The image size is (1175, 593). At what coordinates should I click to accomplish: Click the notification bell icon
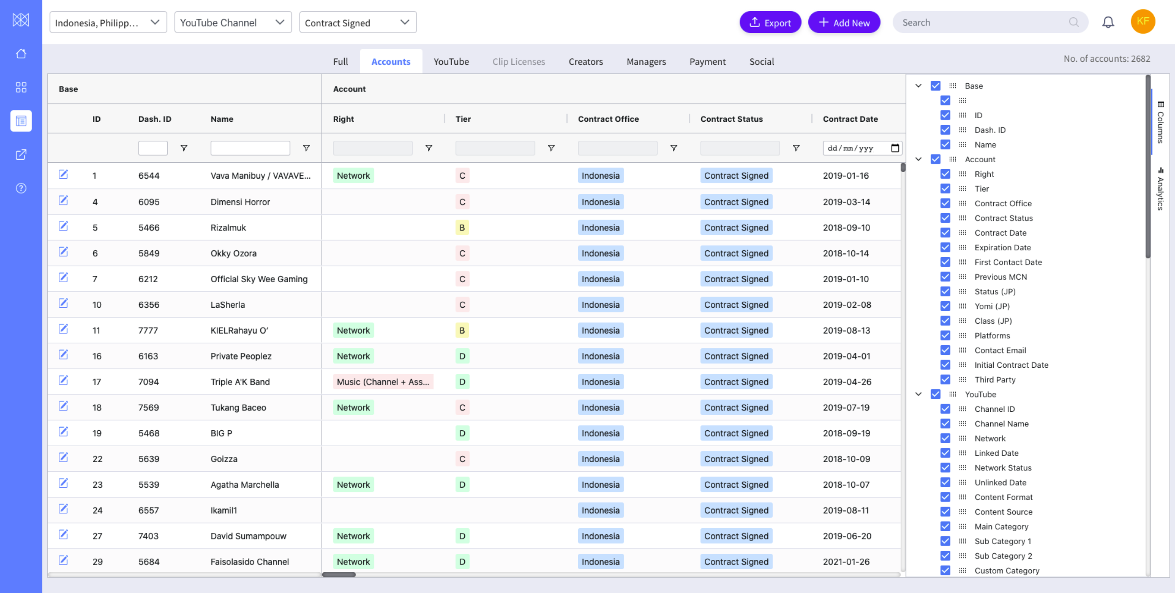pyautogui.click(x=1108, y=22)
